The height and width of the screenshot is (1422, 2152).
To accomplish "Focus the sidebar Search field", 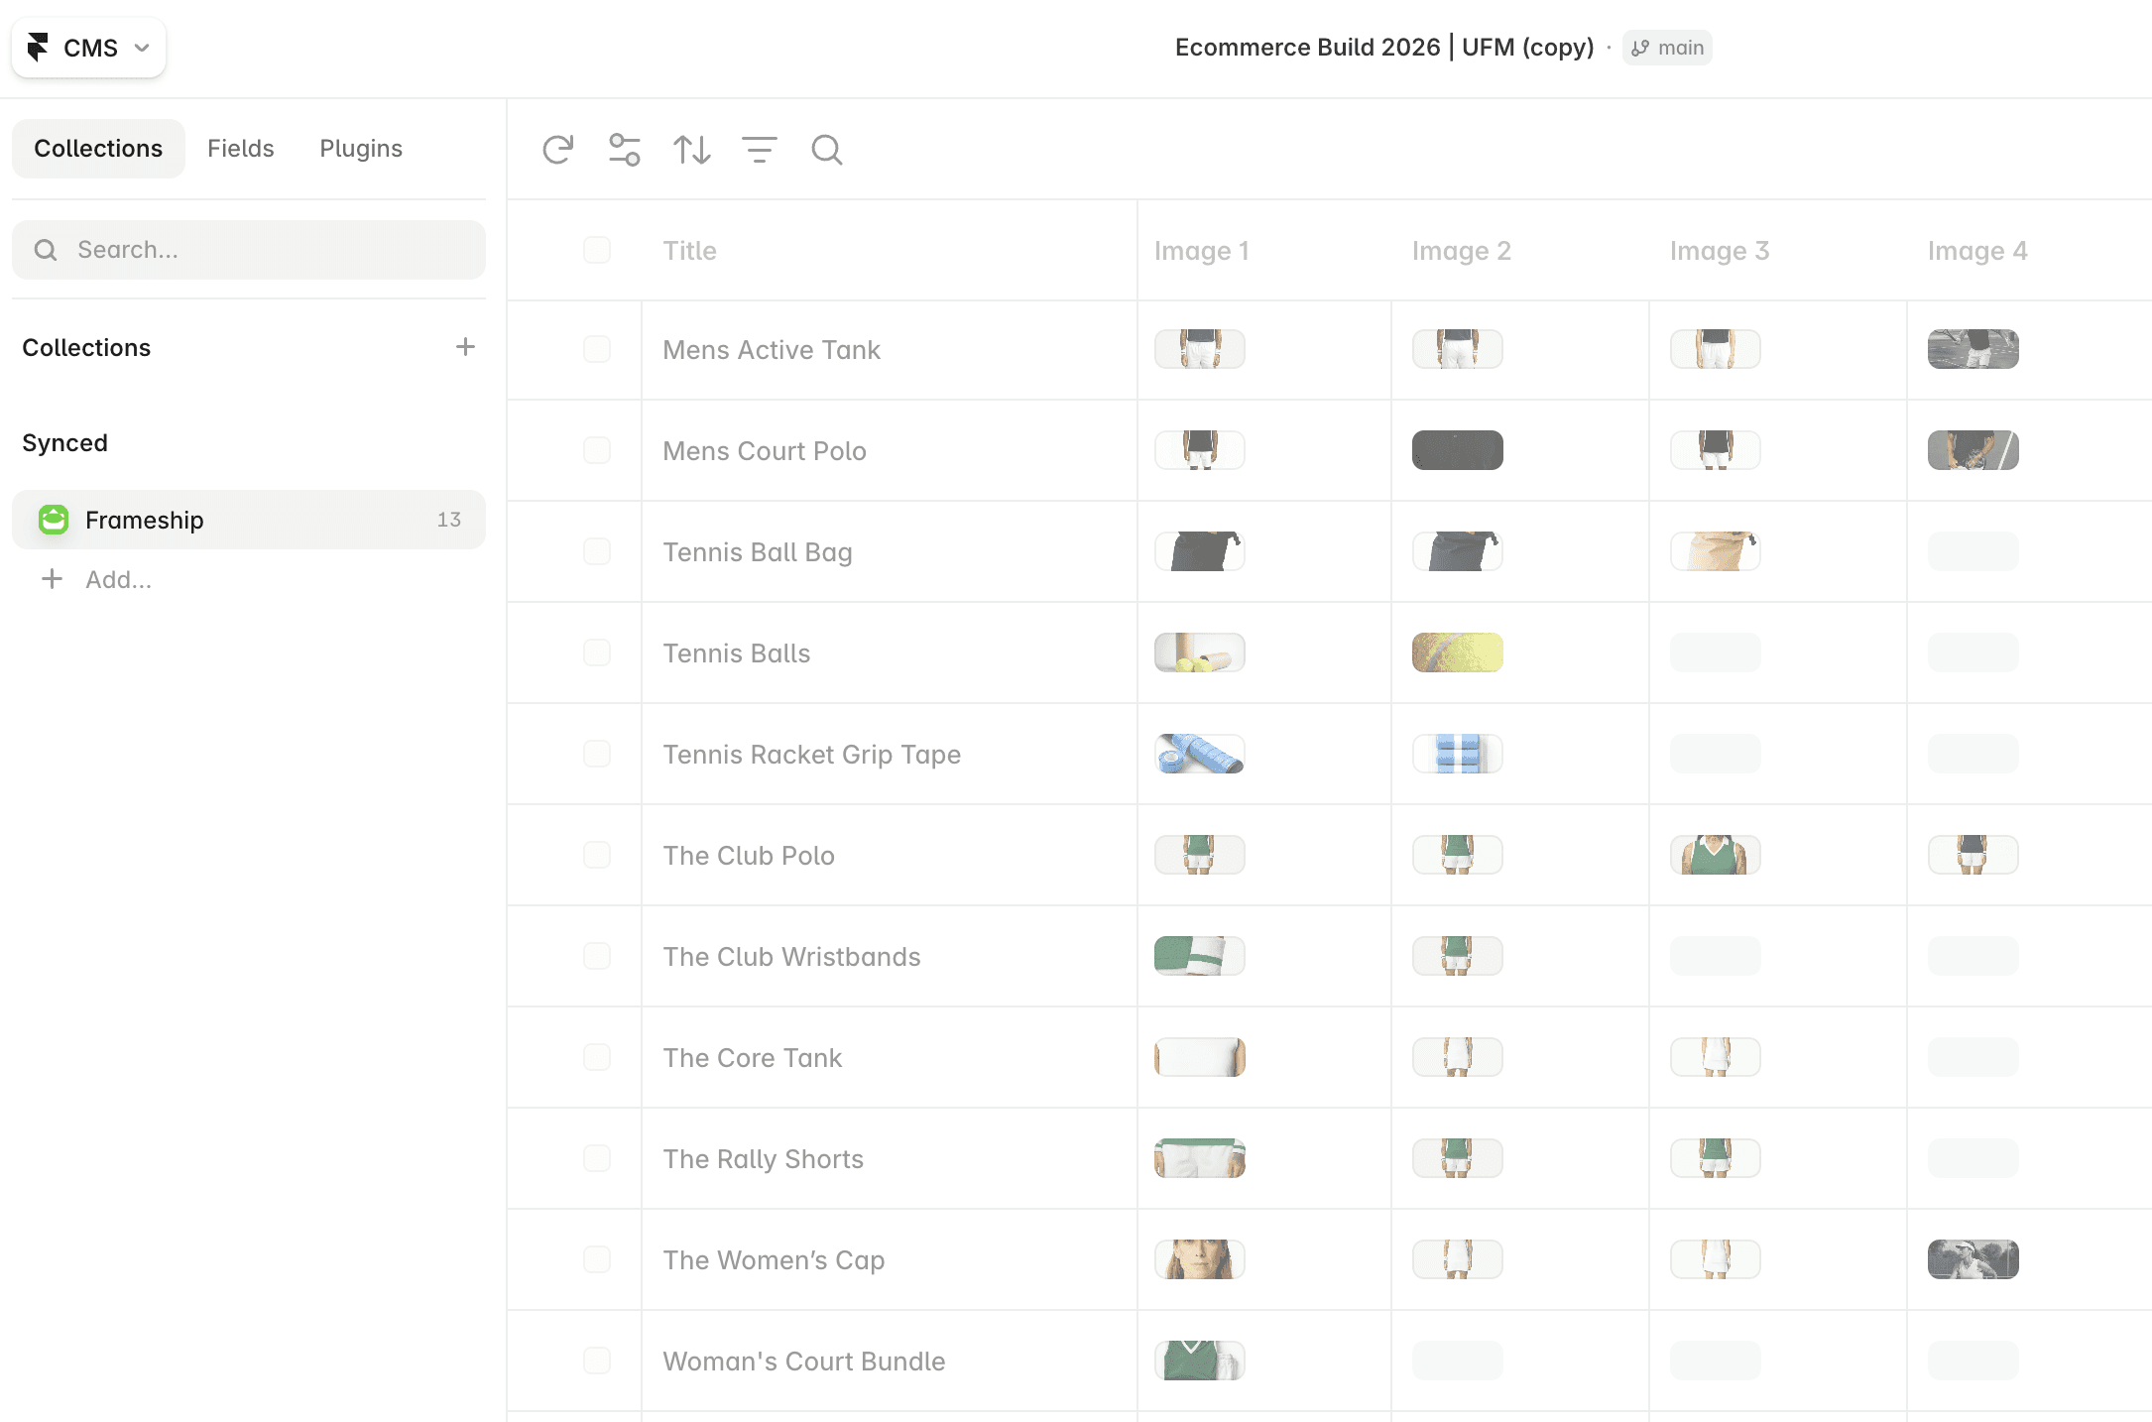I will tap(249, 250).
